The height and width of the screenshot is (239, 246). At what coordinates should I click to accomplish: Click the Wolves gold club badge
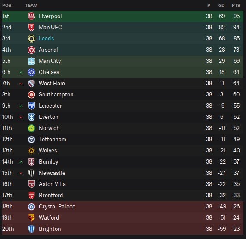[x=31, y=151]
